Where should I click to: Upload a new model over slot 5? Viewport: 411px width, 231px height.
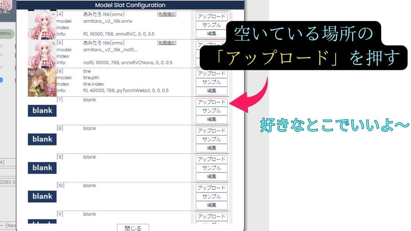pos(212,45)
